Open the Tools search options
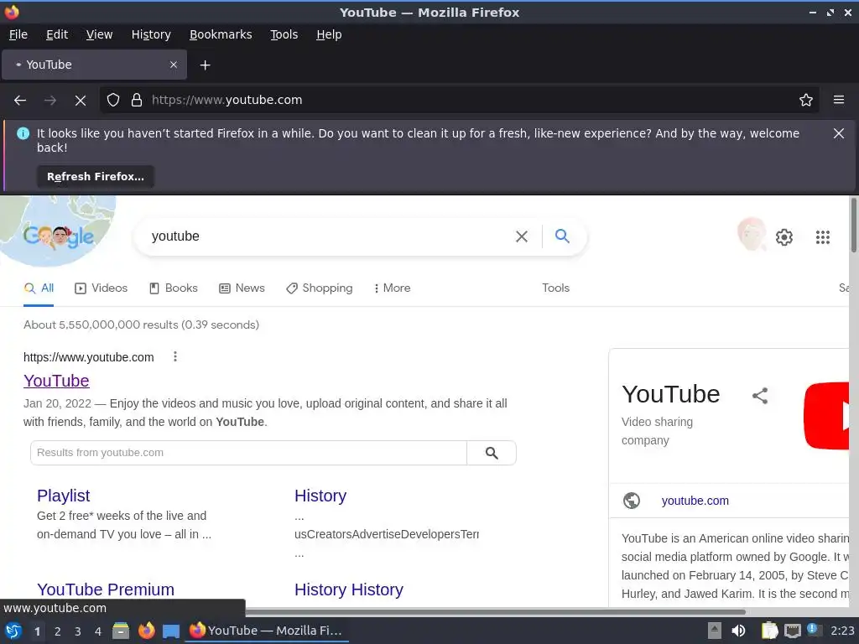The image size is (859, 644). [555, 288]
